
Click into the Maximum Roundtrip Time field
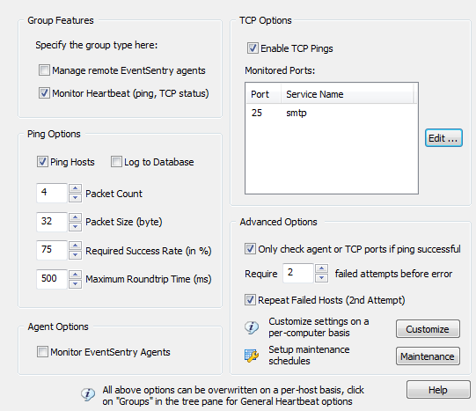[x=51, y=279]
